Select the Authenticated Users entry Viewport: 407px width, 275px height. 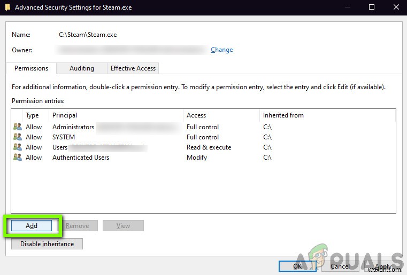(81, 157)
